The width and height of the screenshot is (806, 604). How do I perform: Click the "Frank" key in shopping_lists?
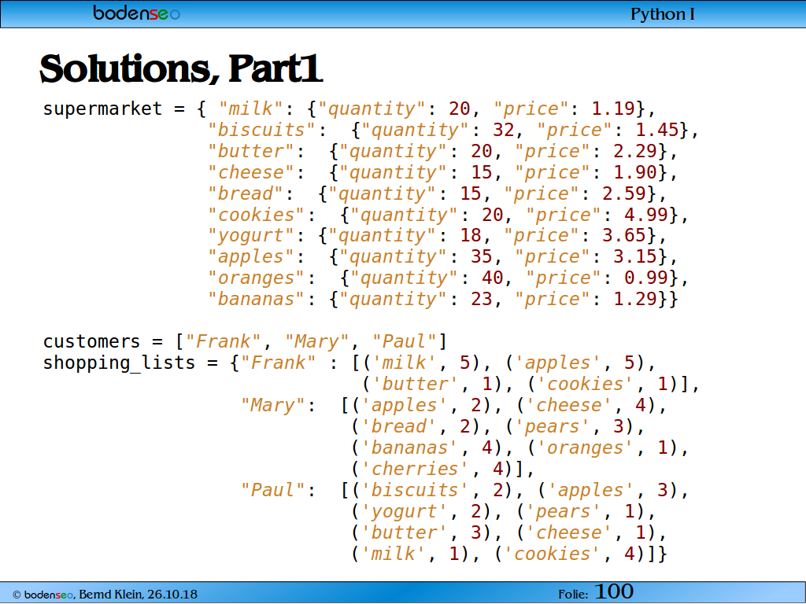[x=278, y=363]
